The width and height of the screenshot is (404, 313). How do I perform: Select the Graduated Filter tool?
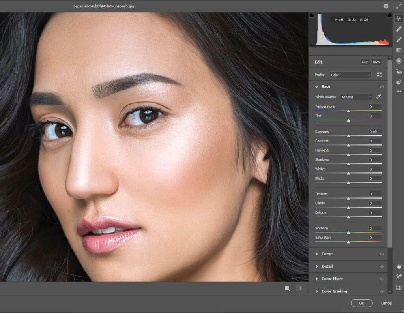398,51
